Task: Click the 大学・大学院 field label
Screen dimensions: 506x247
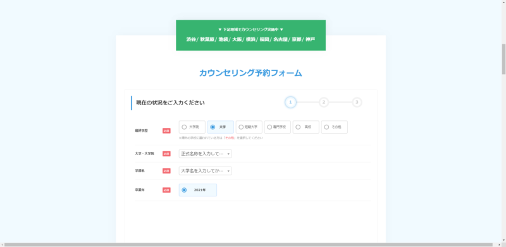Action: point(144,154)
